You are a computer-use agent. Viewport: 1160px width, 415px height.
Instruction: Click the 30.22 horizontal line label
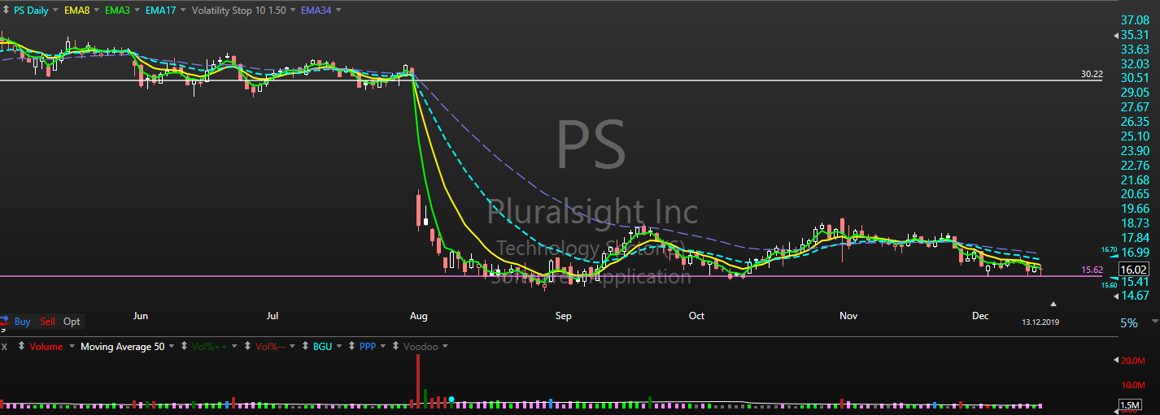[1092, 74]
